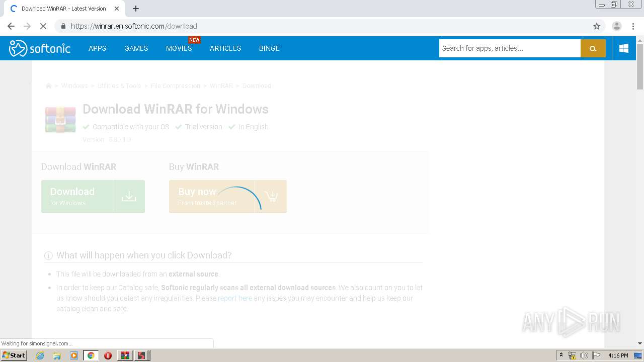This screenshot has height=362, width=644.
Task: Click Download WinRAR for Windows heading
Action: [x=176, y=109]
